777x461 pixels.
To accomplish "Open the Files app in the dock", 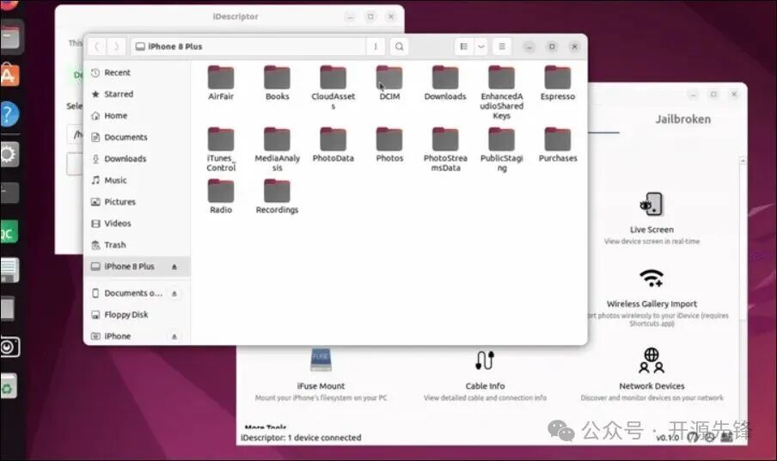I will pyautogui.click(x=9, y=37).
